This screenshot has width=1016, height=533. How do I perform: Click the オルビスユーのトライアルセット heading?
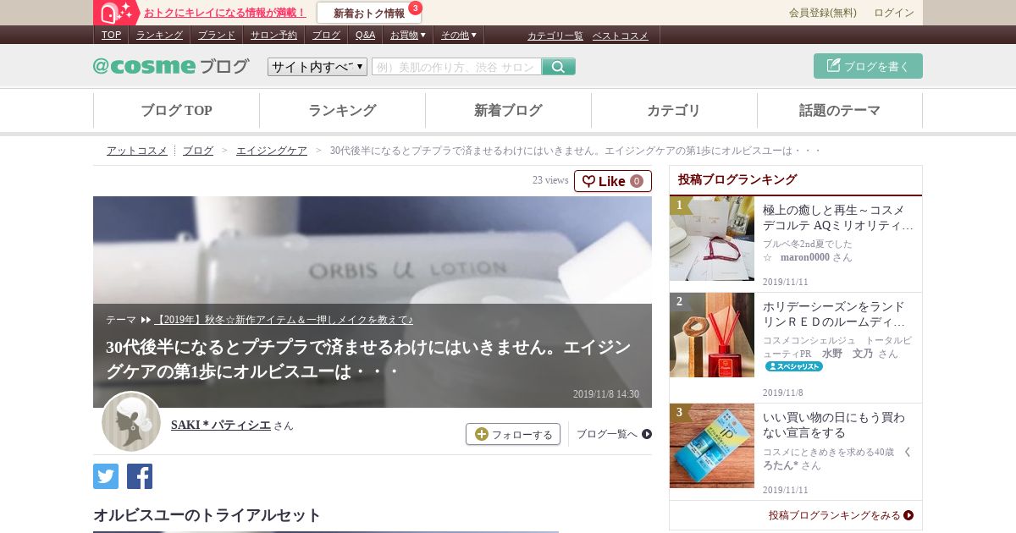click(207, 515)
